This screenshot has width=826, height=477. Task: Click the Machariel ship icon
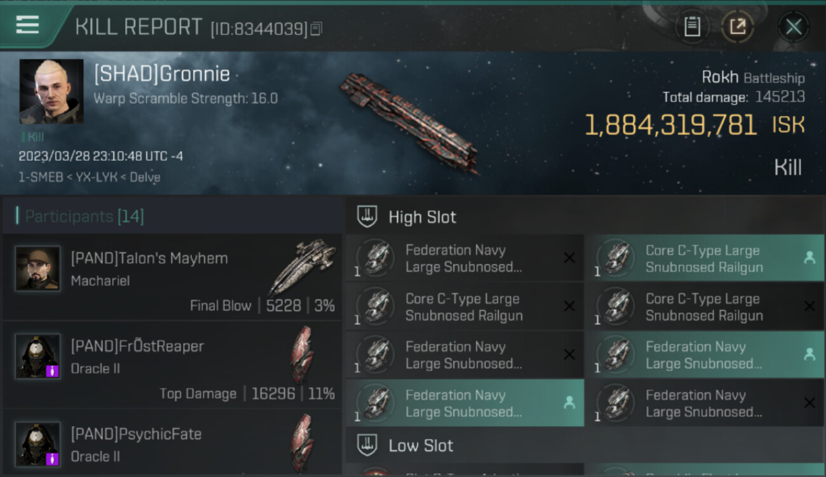tap(302, 266)
